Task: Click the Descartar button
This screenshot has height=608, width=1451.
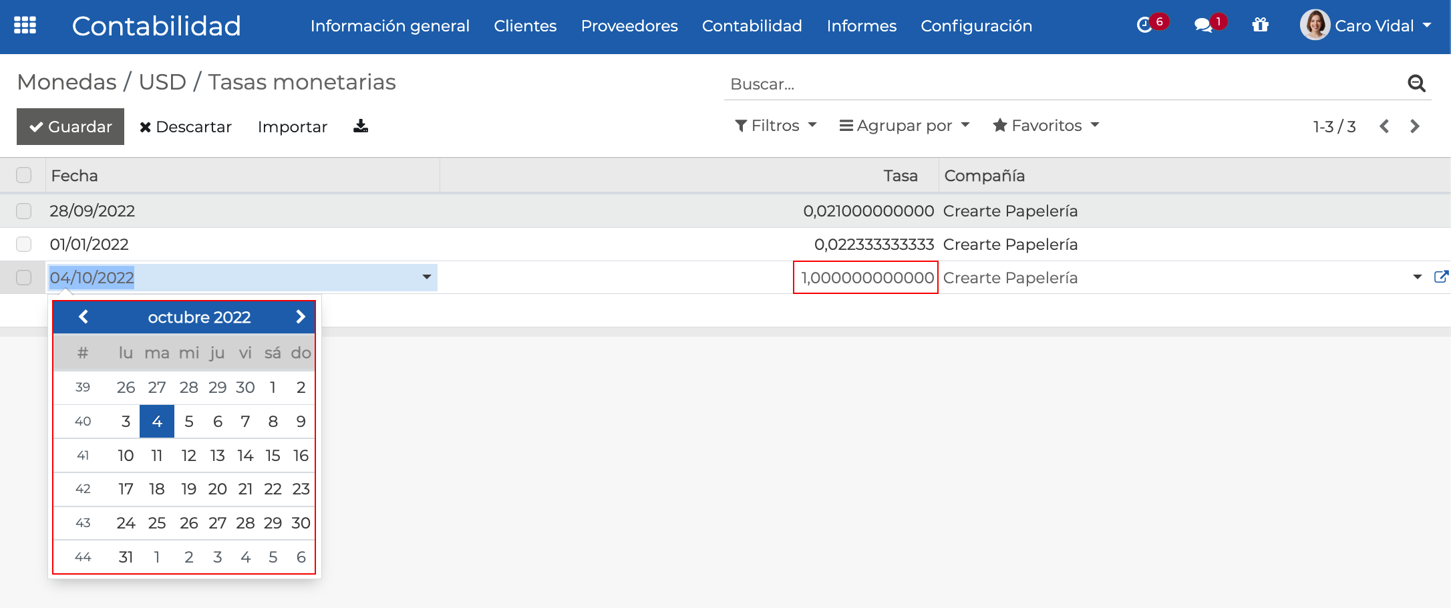Action: [186, 126]
